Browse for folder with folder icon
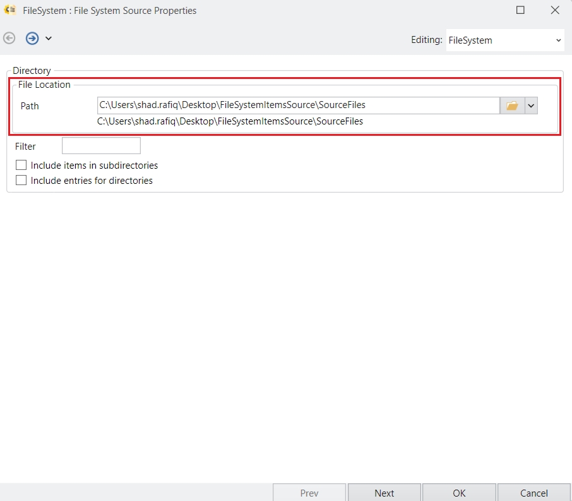 point(512,106)
